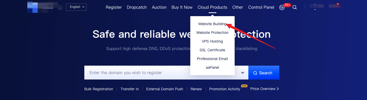Open the Dropcatch navigation item

(137, 7)
